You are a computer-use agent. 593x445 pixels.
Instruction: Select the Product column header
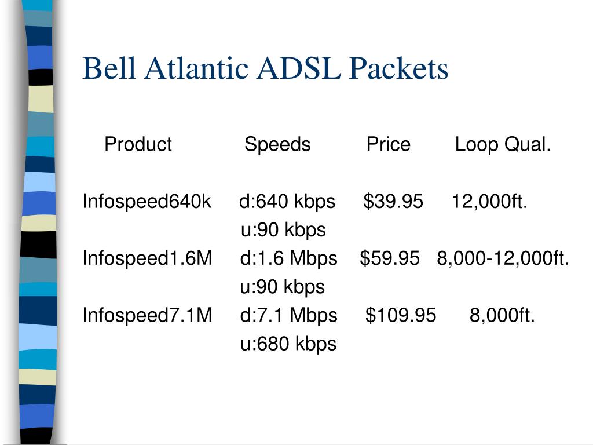(138, 144)
